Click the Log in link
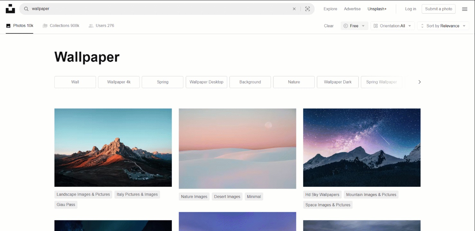 point(411,9)
